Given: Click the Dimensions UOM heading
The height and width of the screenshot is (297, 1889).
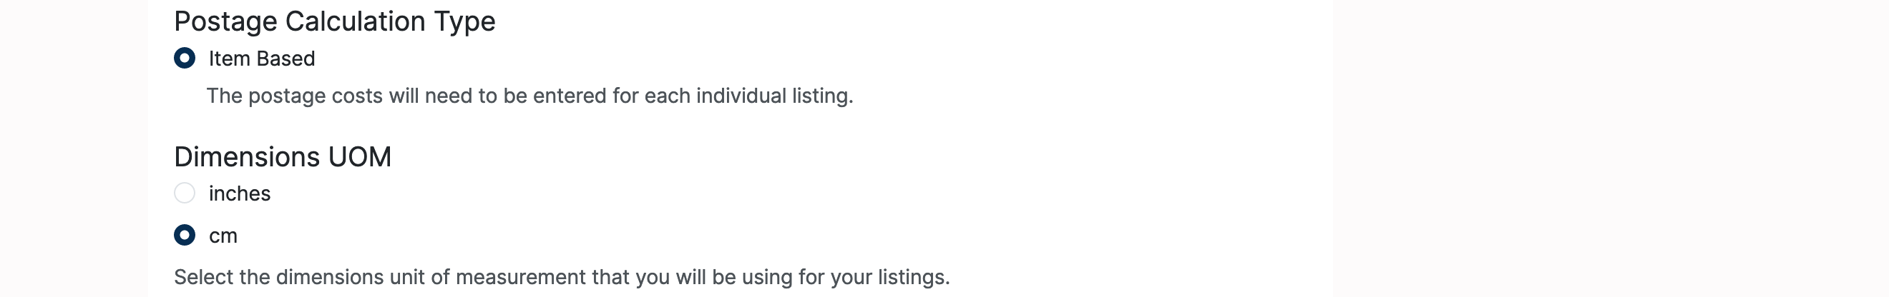Looking at the screenshot, I should 283,156.
